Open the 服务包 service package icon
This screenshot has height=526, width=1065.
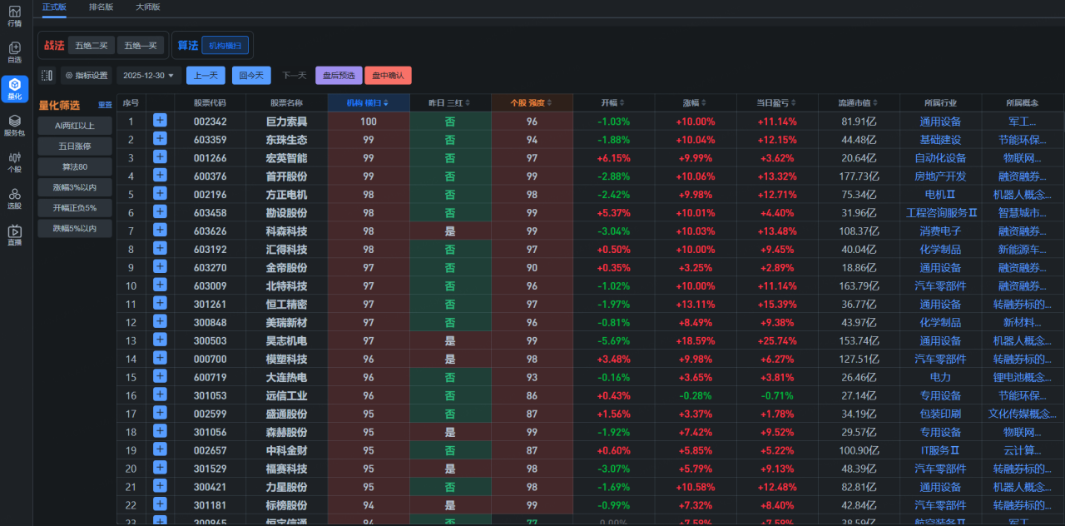[x=15, y=126]
